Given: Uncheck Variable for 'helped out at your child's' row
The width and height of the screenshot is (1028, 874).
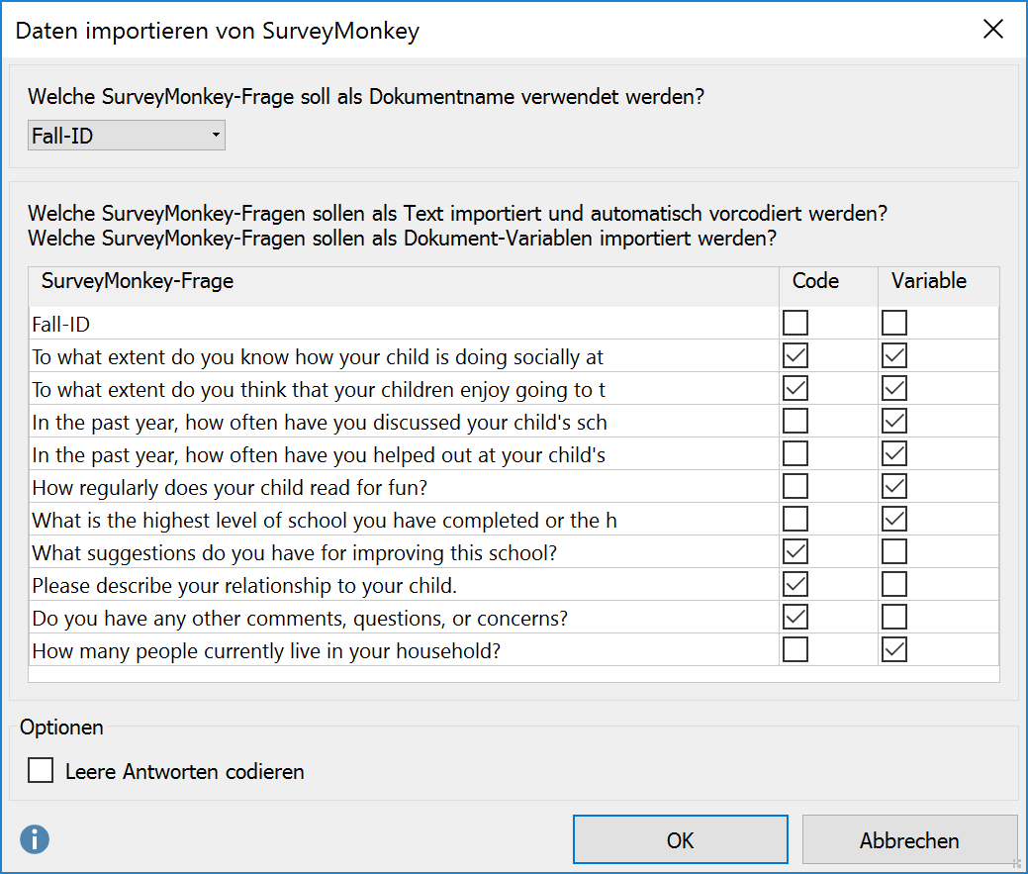Looking at the screenshot, I should 894,453.
